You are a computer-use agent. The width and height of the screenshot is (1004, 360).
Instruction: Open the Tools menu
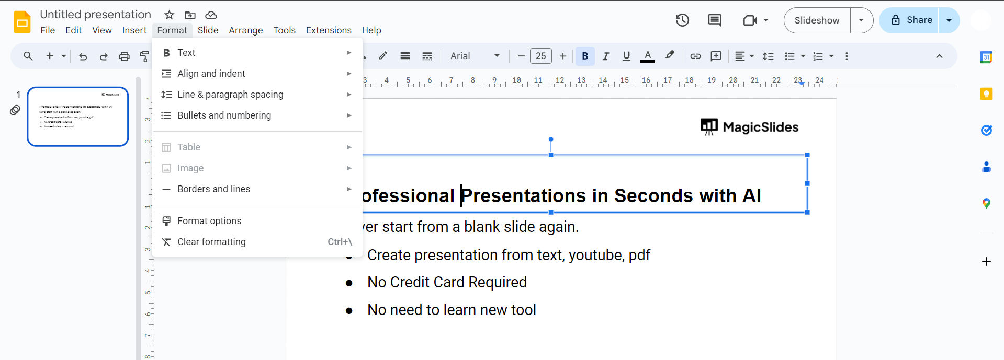tap(284, 30)
